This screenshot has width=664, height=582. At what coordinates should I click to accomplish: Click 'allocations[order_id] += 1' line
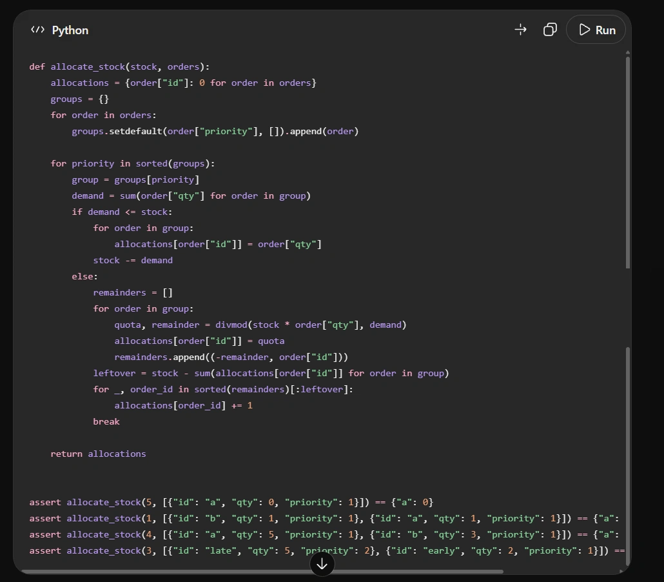[x=183, y=406]
